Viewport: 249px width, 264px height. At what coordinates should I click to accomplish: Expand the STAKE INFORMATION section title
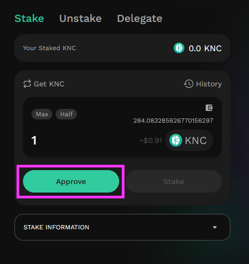pyautogui.click(x=56, y=227)
